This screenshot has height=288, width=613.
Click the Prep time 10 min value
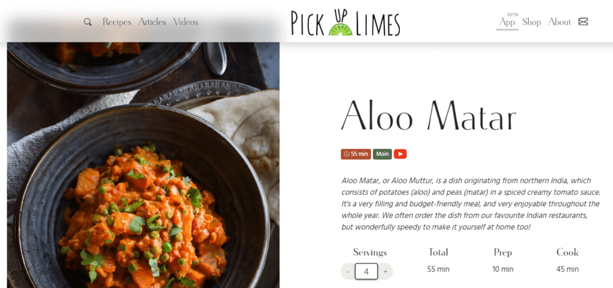503,269
